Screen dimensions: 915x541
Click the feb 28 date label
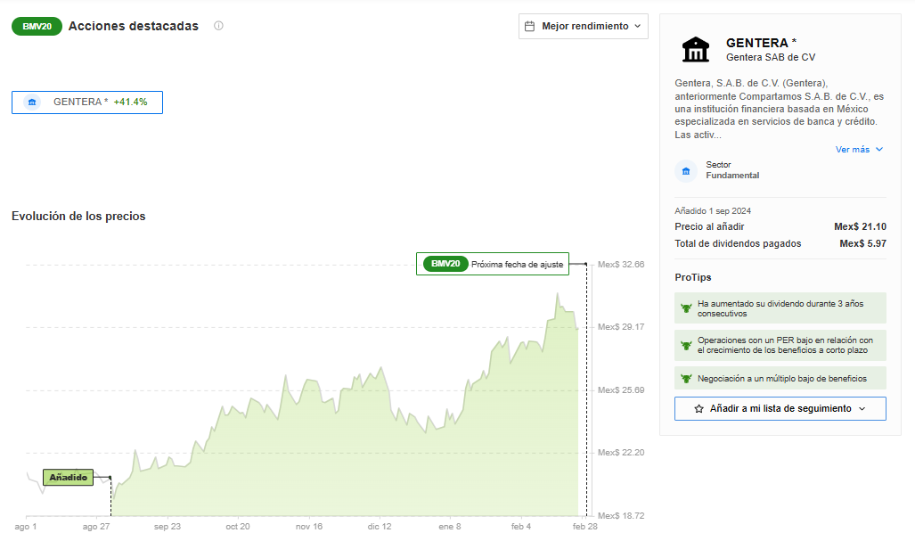click(585, 527)
